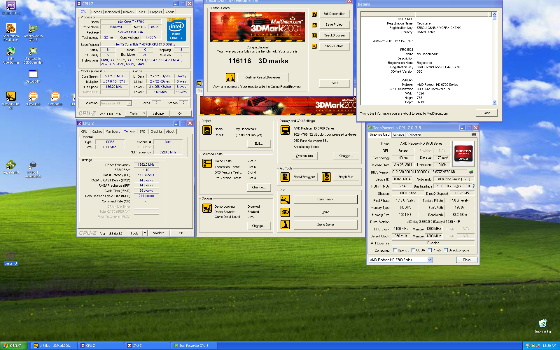Open Tools dropdown arrow in lower CPU-Z window
The image size is (560, 350).
(145, 233)
